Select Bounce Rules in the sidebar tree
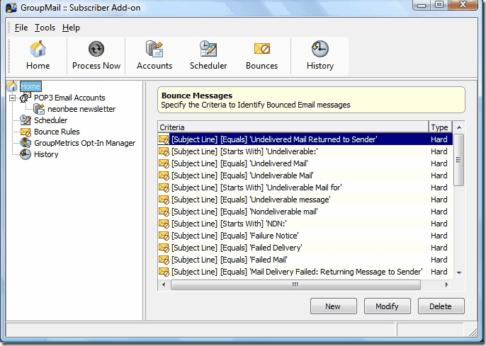Image resolution: width=486 pixels, height=346 pixels. (x=57, y=132)
